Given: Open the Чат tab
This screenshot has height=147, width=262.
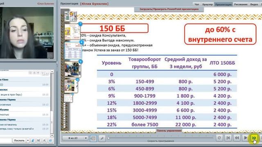Looking at the screenshot, I should click(197, 4).
